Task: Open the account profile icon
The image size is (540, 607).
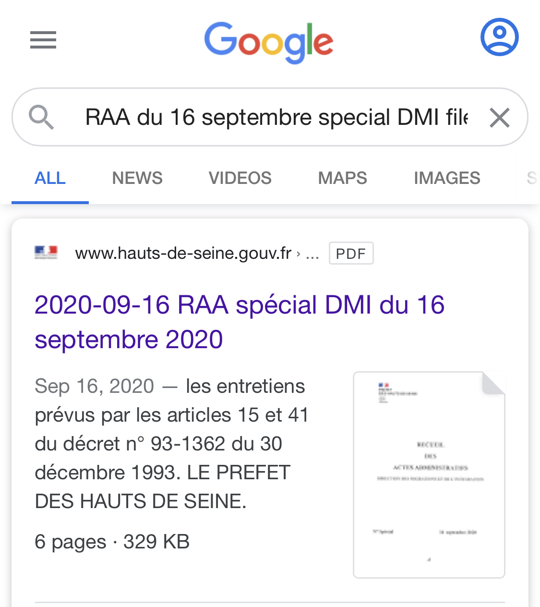Action: pyautogui.click(x=499, y=37)
